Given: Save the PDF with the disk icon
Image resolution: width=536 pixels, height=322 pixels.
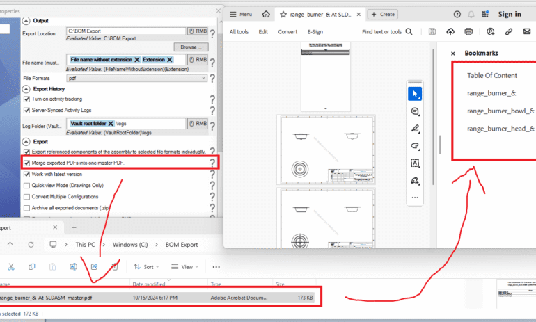Looking at the screenshot, I should coord(432,32).
